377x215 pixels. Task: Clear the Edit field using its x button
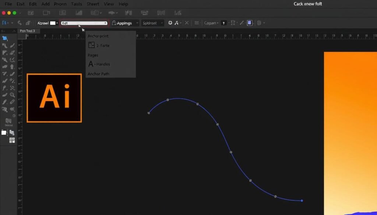[105, 23]
